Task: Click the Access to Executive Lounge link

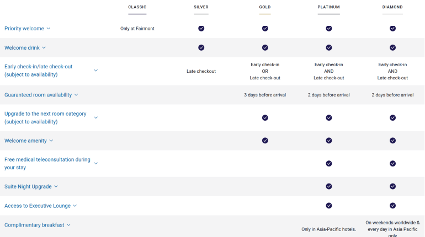Action: [38, 206]
